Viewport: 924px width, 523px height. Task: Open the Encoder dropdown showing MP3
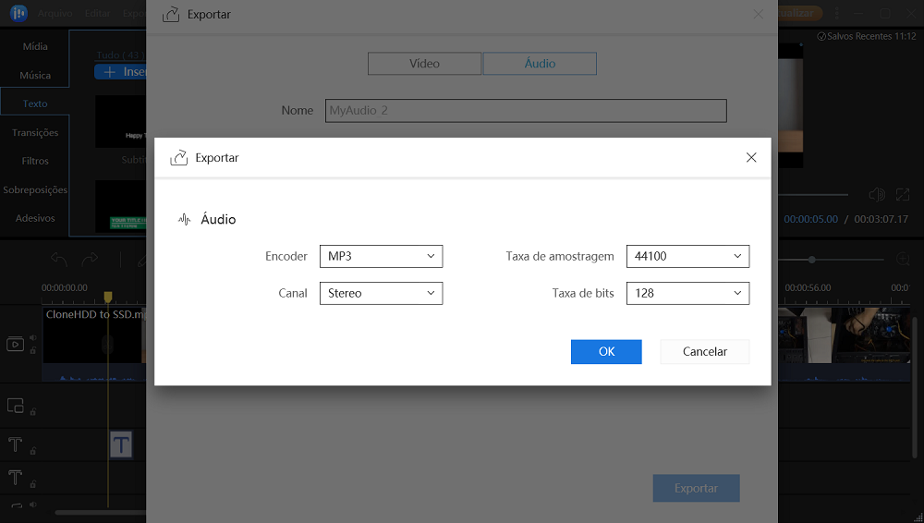pos(381,256)
